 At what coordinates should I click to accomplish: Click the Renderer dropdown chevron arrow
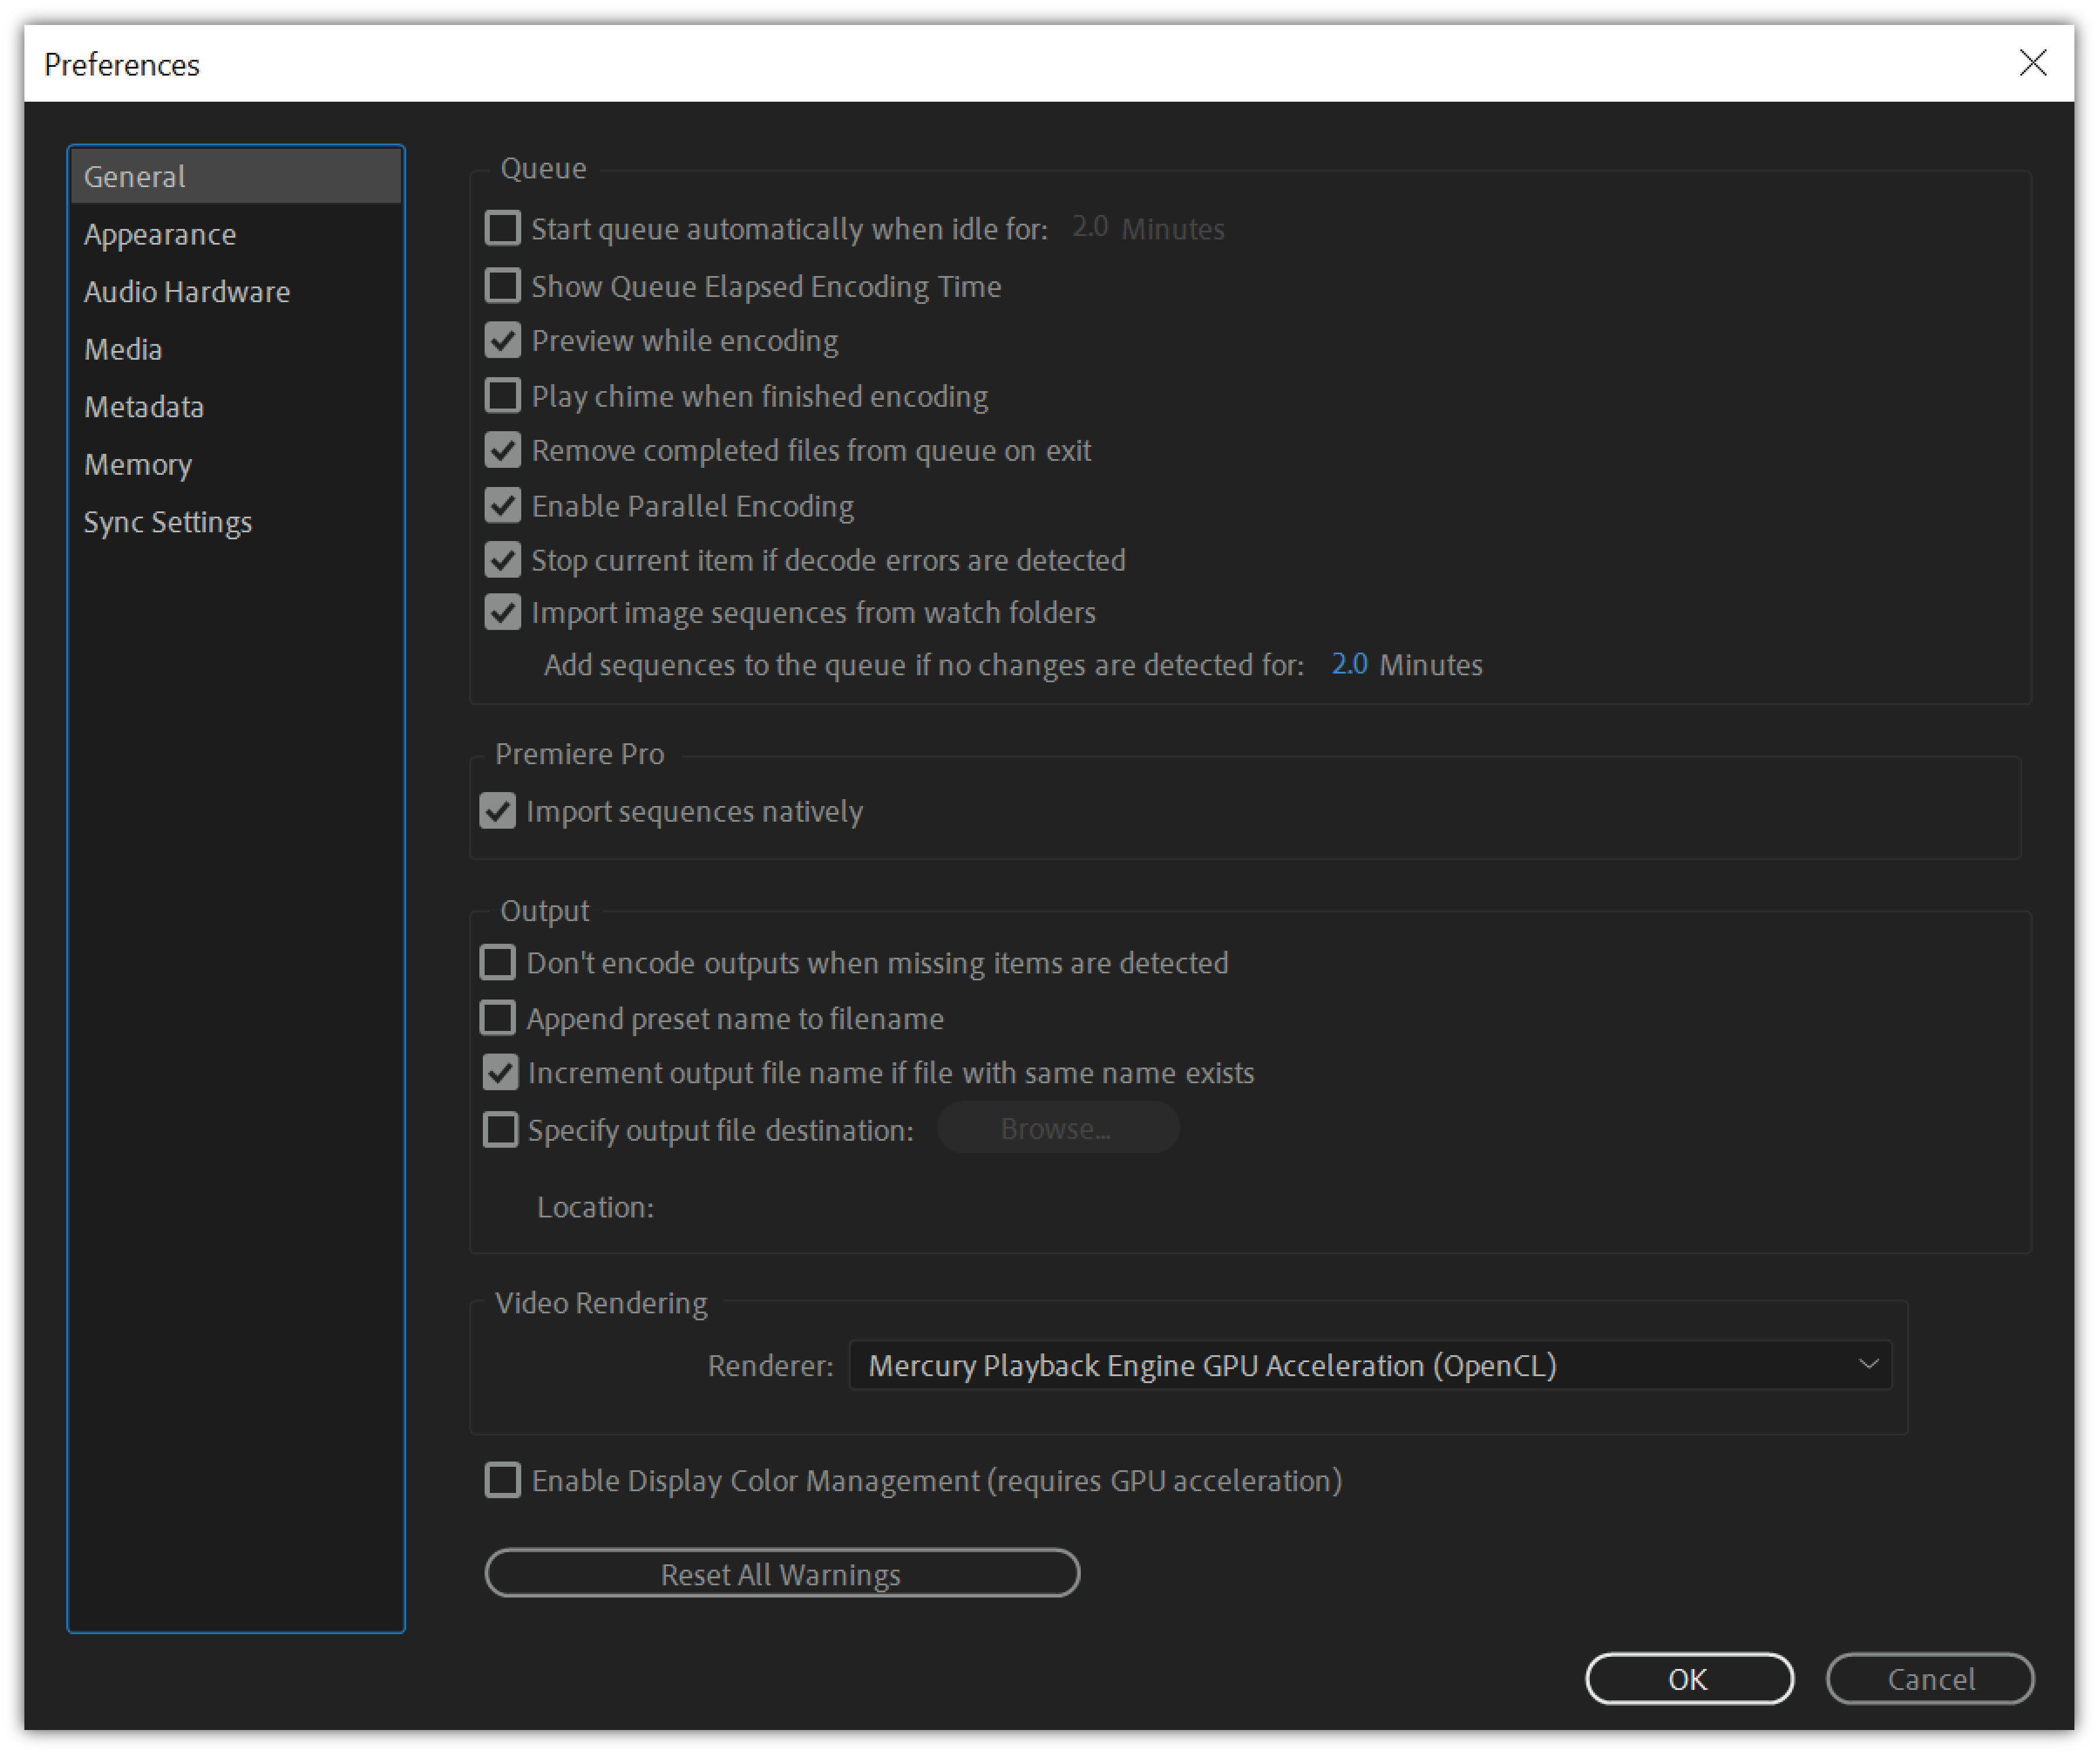1867,1365
